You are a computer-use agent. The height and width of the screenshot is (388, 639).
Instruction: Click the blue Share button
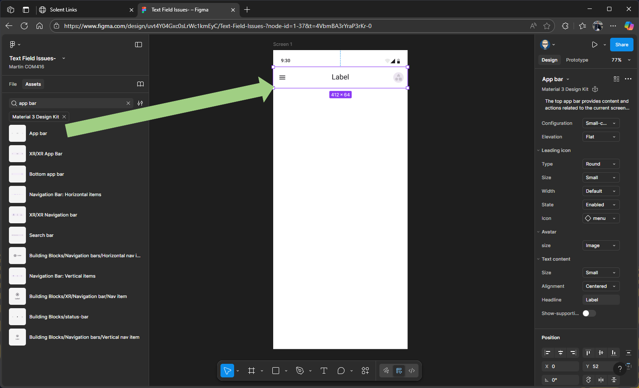click(621, 45)
